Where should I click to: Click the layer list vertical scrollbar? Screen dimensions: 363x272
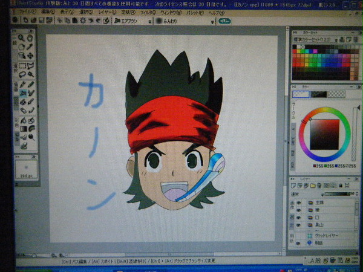(357, 215)
